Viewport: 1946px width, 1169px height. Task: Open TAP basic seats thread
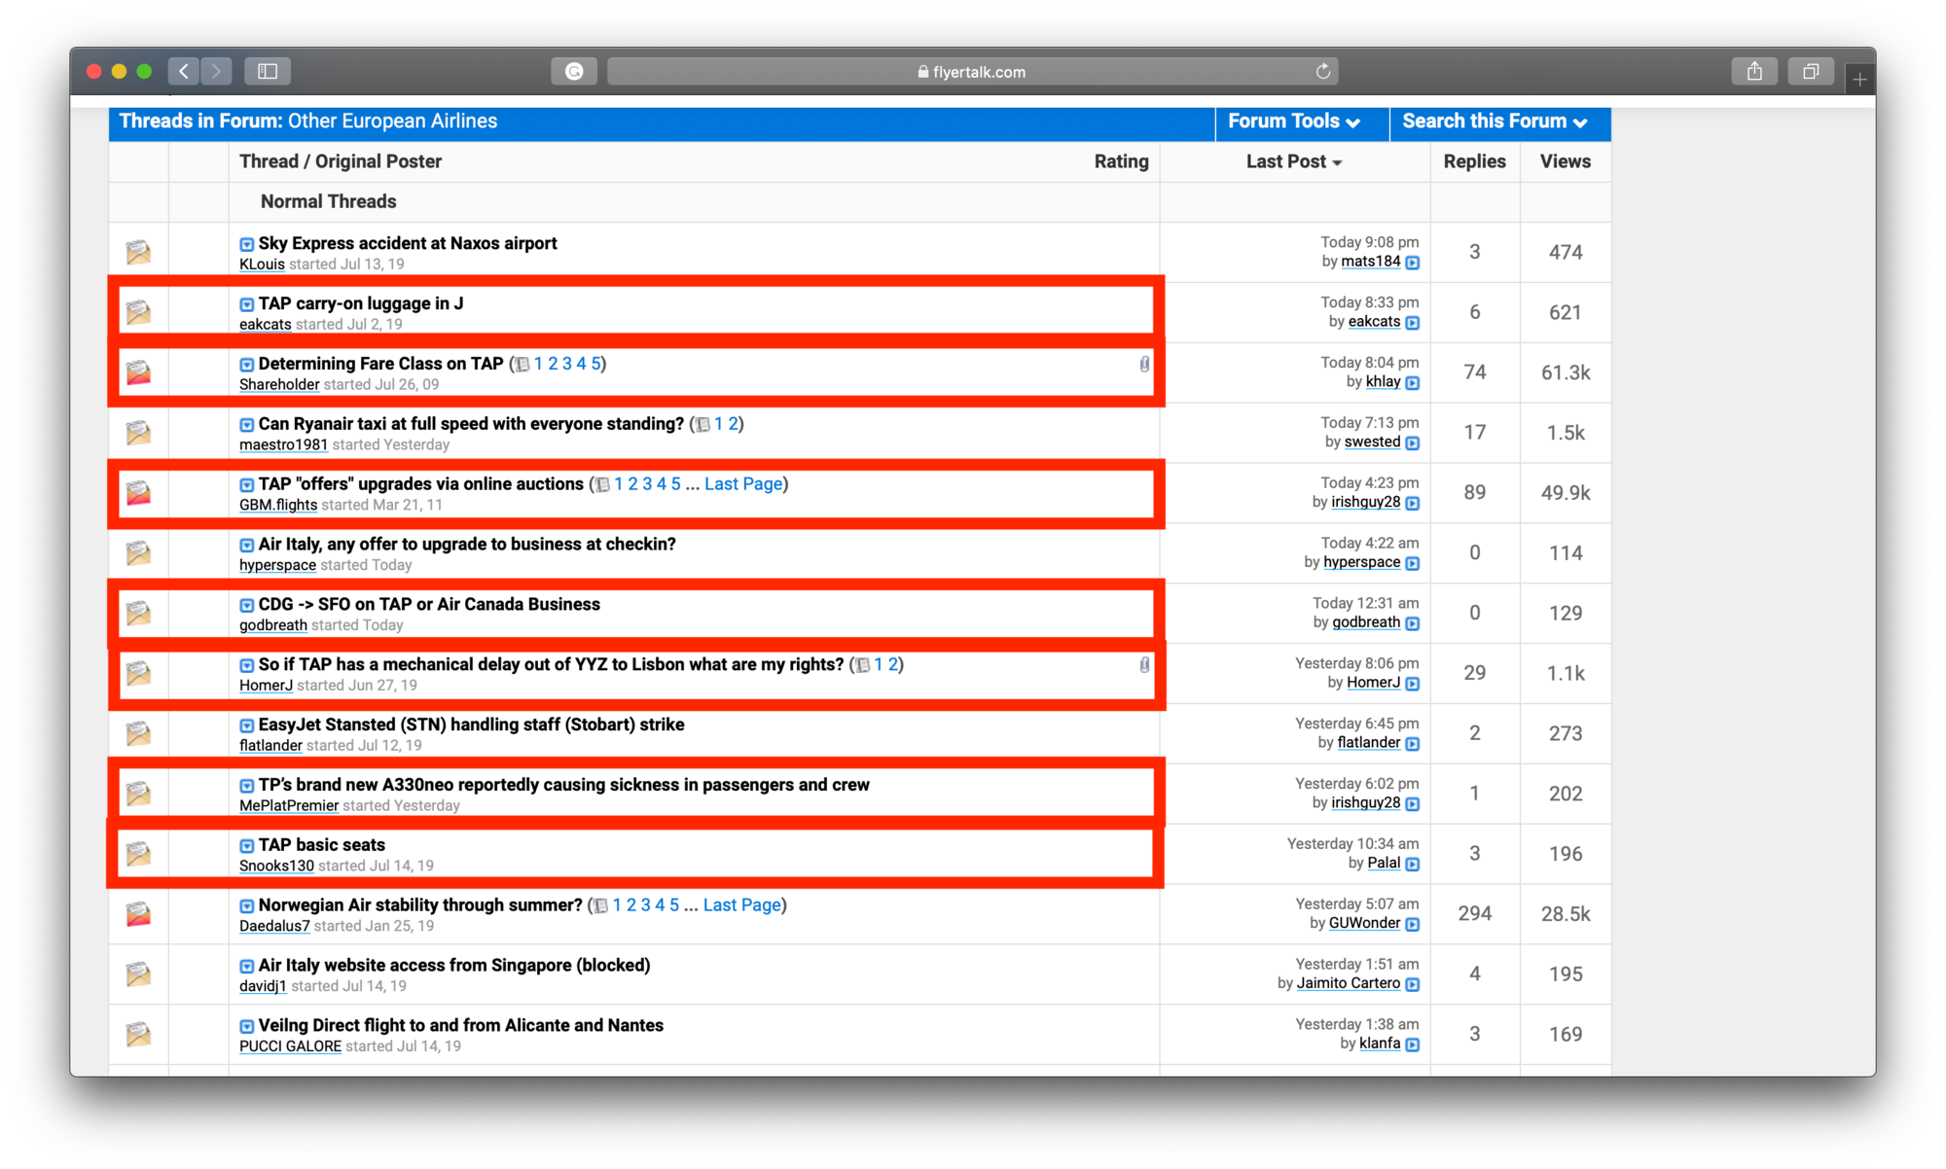click(322, 846)
